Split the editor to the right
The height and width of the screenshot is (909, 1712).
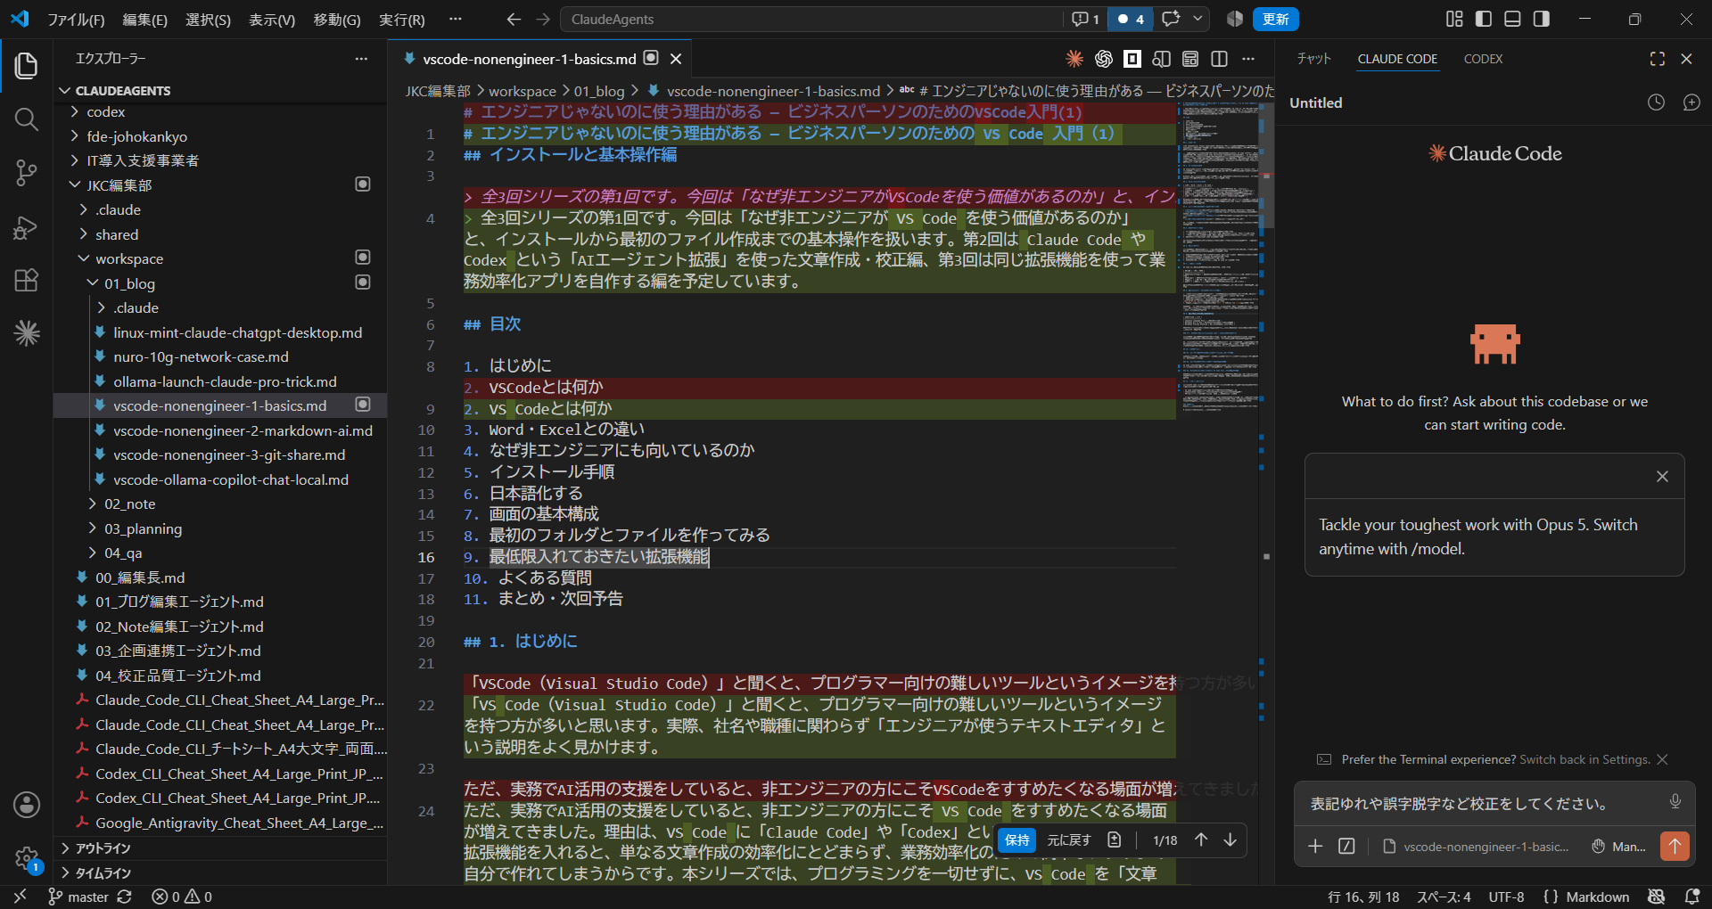click(x=1219, y=59)
